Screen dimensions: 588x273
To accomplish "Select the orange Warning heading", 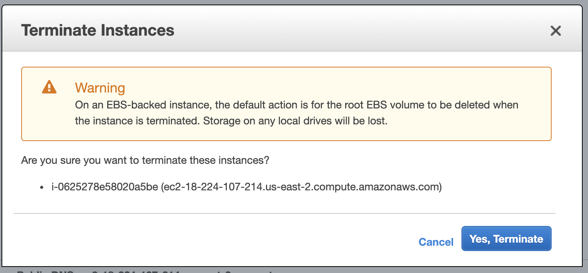I will pyautogui.click(x=100, y=88).
